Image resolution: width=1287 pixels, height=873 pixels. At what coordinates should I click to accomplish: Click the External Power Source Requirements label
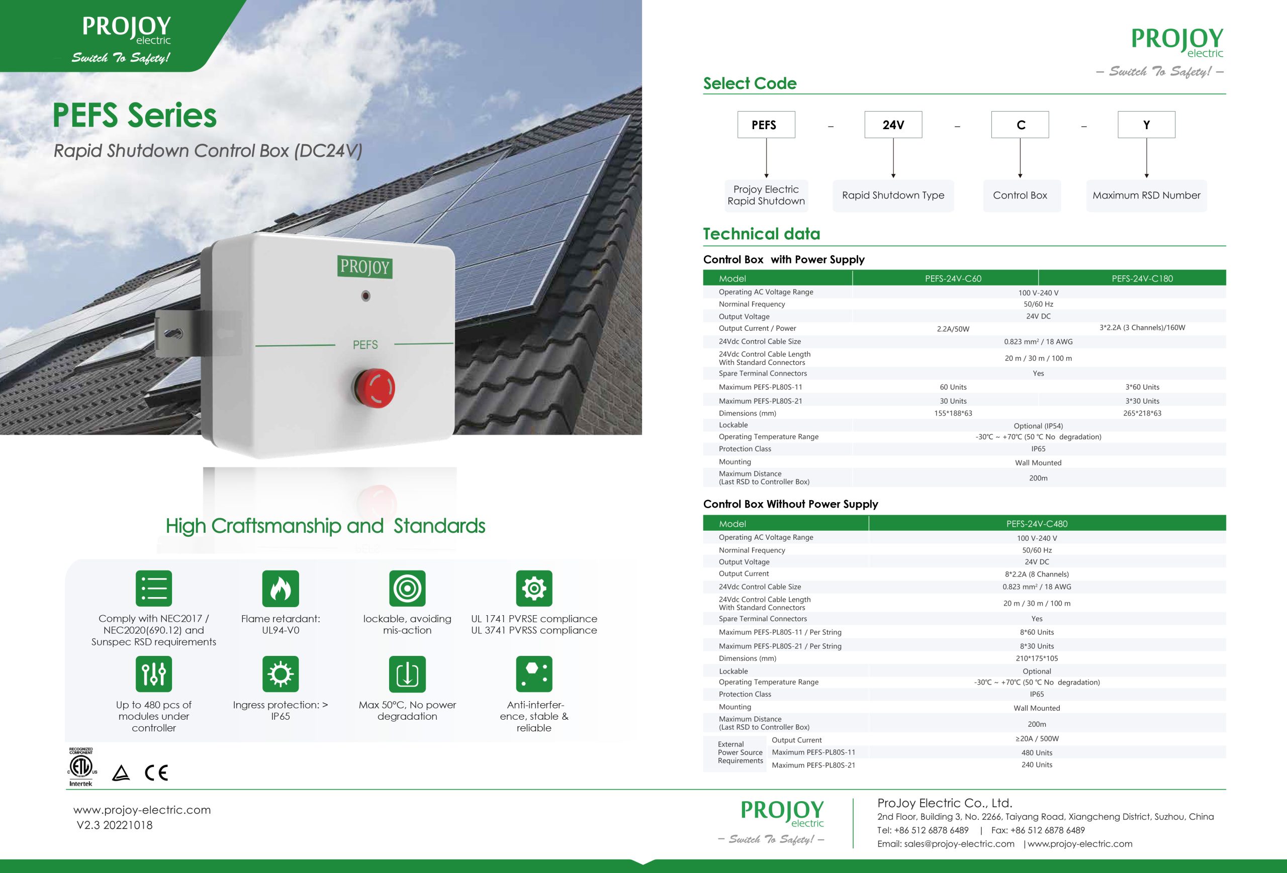click(741, 752)
